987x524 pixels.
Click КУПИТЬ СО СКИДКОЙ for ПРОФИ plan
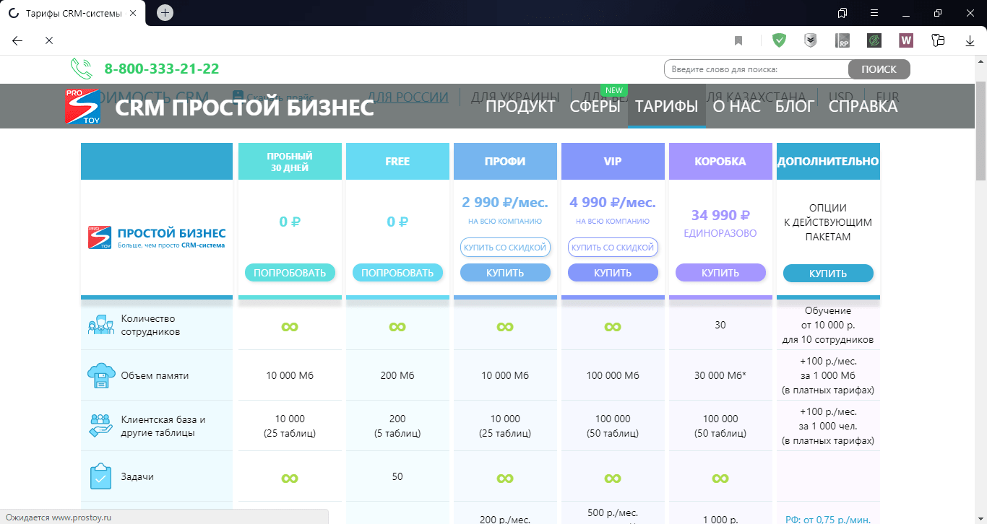(x=505, y=247)
